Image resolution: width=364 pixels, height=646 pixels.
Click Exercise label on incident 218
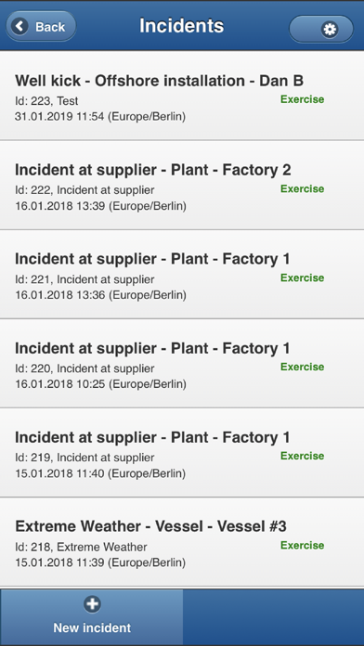pyautogui.click(x=302, y=546)
